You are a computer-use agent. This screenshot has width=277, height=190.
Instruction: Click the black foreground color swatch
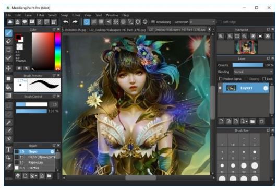pyautogui.click(x=18, y=37)
